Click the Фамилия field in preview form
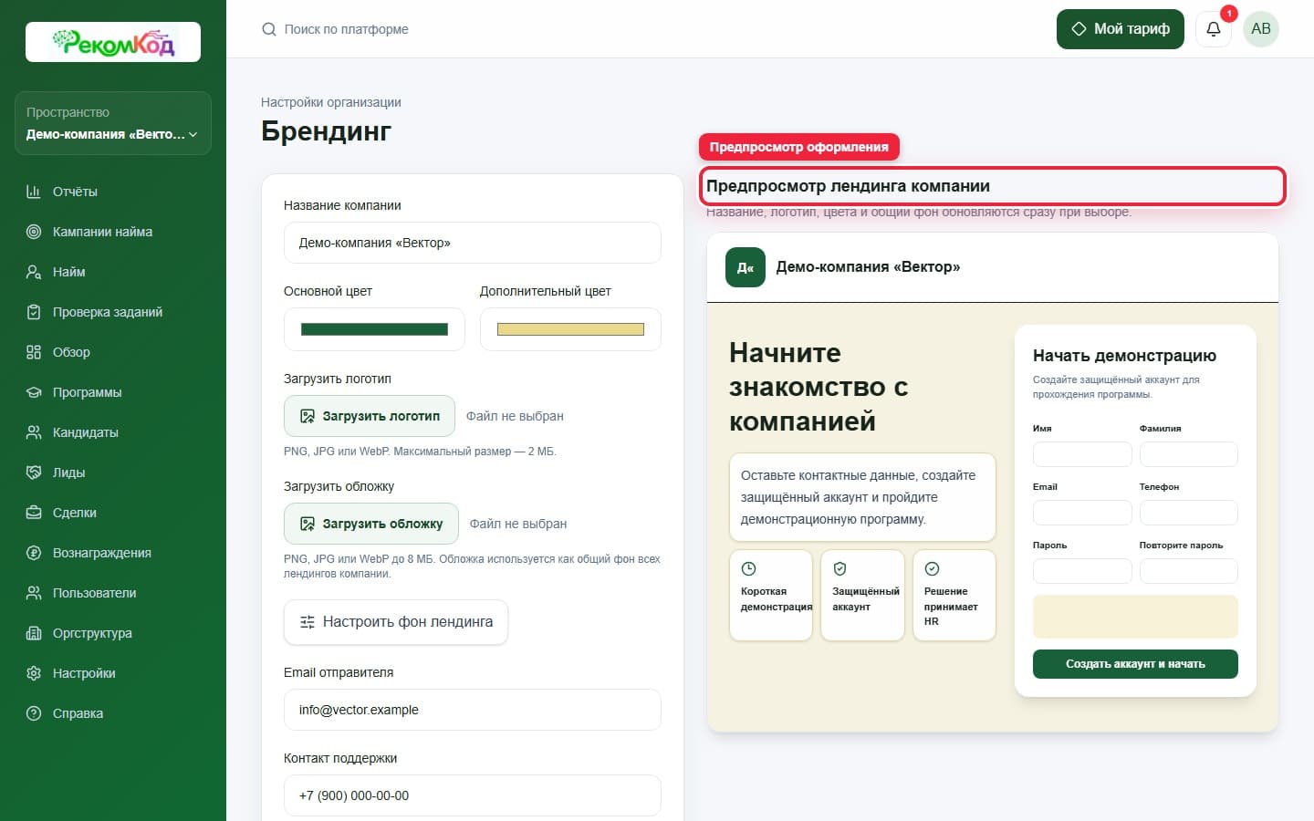The height and width of the screenshot is (821, 1314). point(1189,454)
